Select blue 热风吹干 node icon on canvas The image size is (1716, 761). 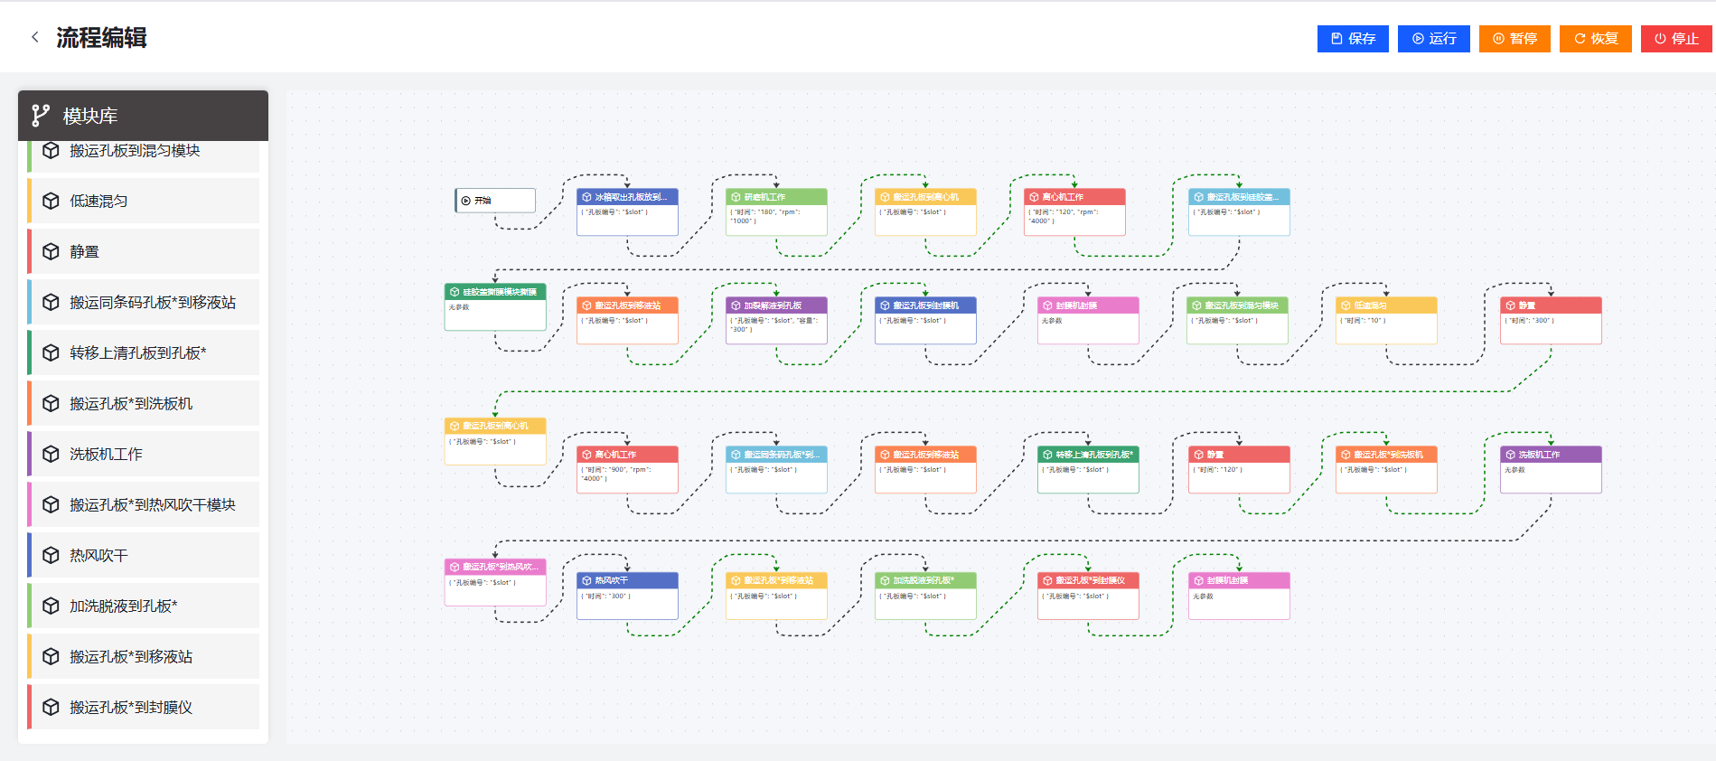click(586, 580)
